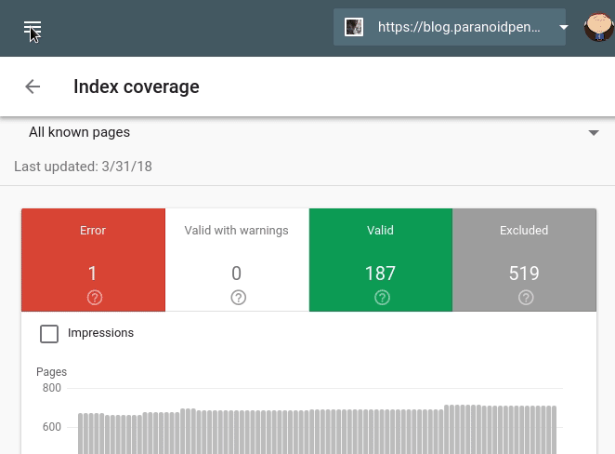Viewport: 615px width, 454px height.
Task: Open help icon under Valid count
Action: tap(382, 298)
